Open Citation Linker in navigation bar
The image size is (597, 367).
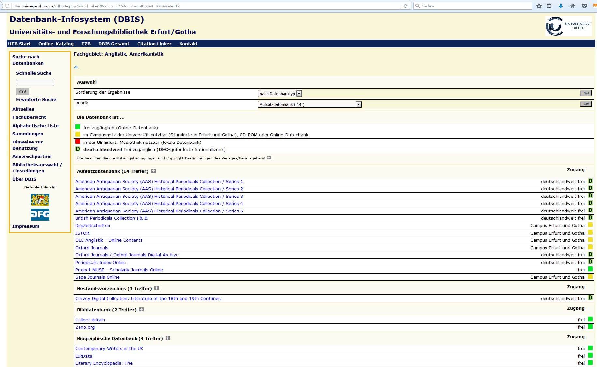(x=154, y=44)
